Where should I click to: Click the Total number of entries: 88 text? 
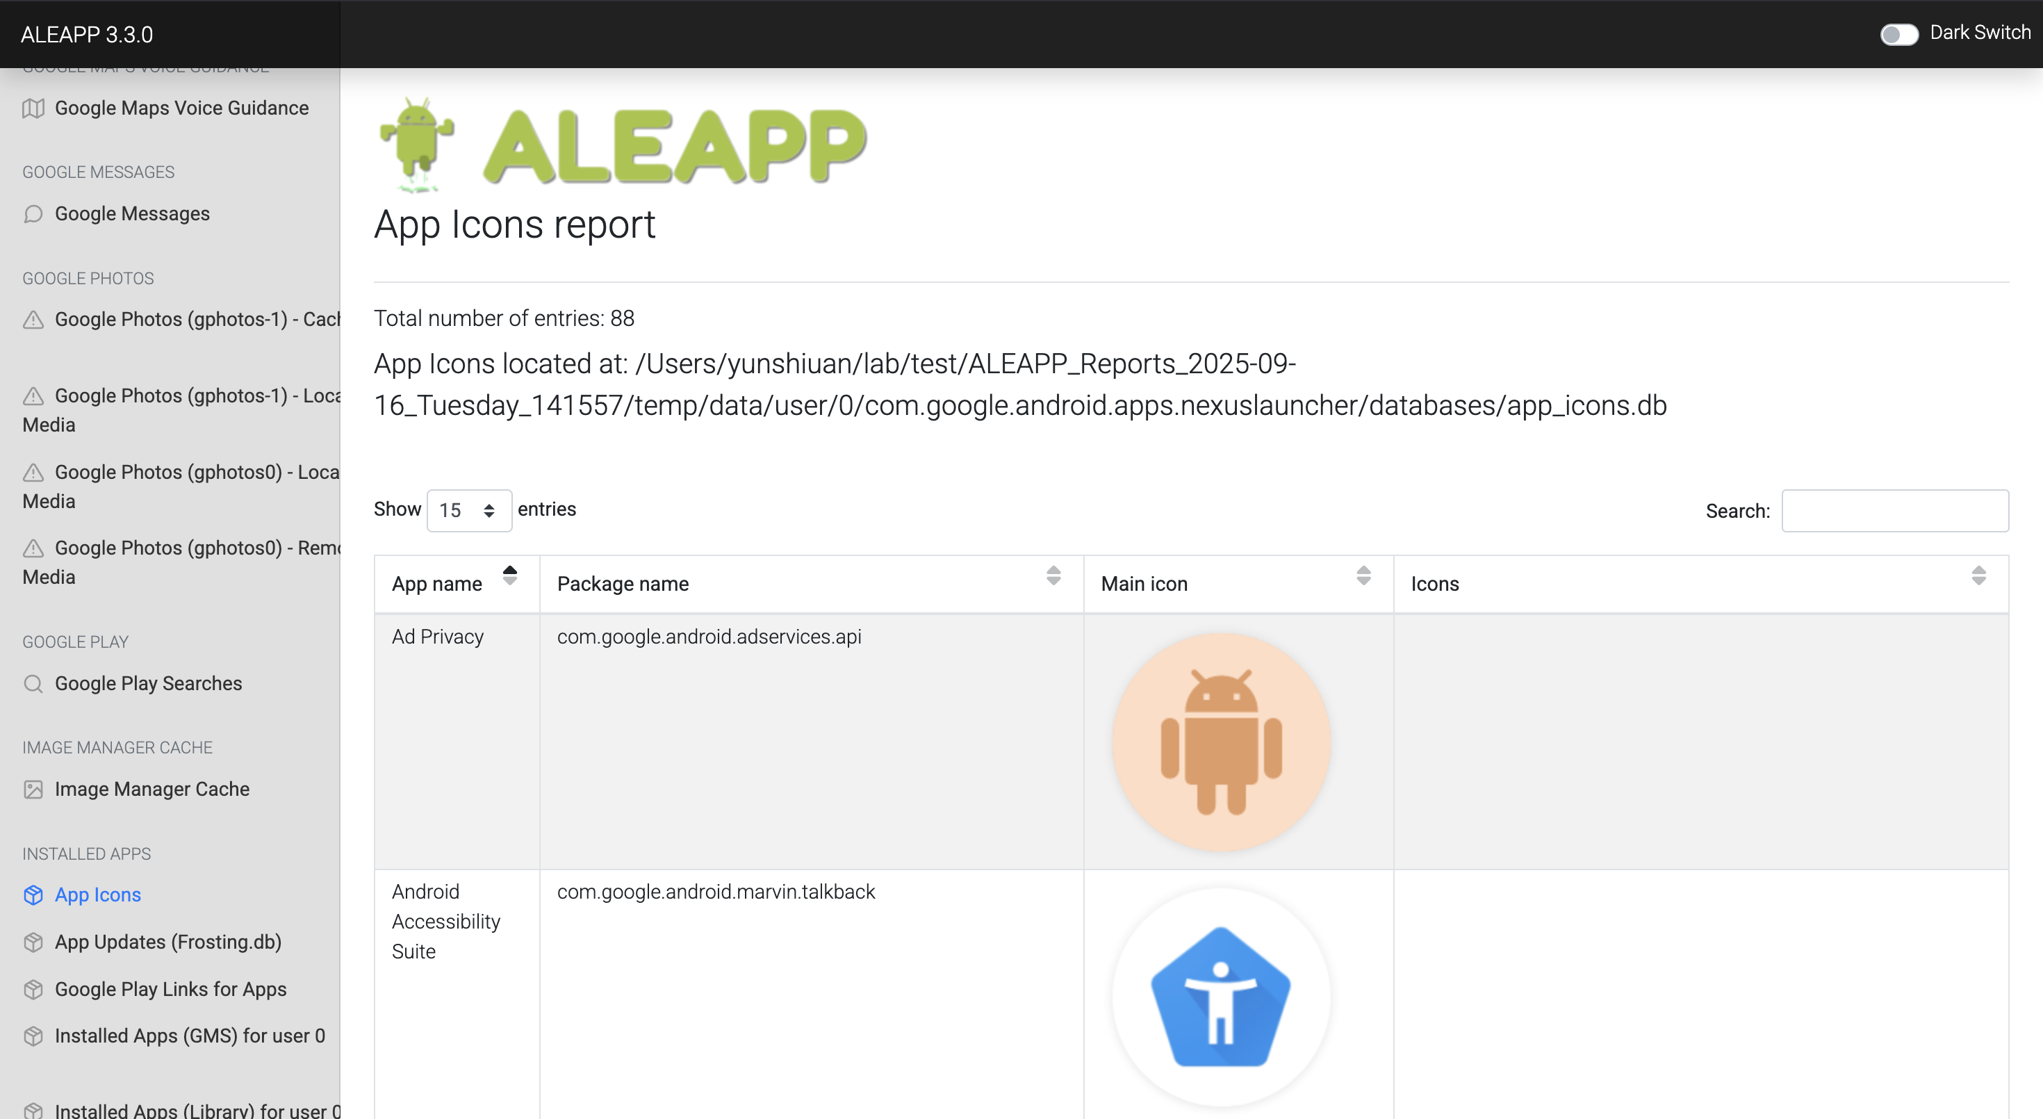pyautogui.click(x=504, y=318)
